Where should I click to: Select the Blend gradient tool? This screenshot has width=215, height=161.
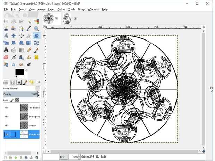(21, 50)
